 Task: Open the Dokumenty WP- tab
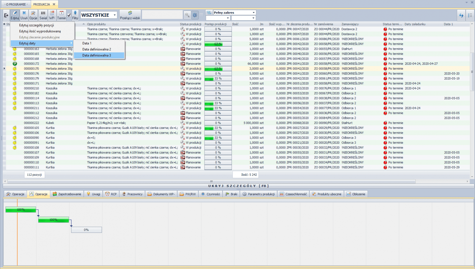point(161,194)
